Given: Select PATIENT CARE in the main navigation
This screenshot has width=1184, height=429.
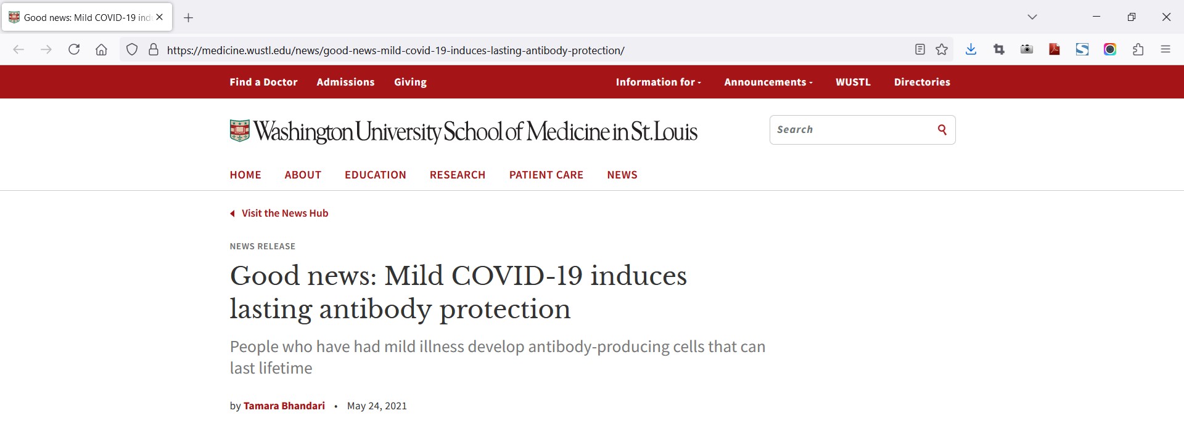Looking at the screenshot, I should (546, 175).
